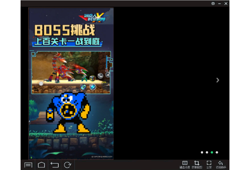
Task: Click the boss fight gameplay thumbnail
Action: coord(71,72)
